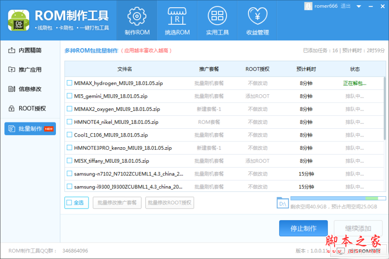Click the 文件名 column header
This screenshot has height=259, width=389.
pyautogui.click(x=124, y=69)
